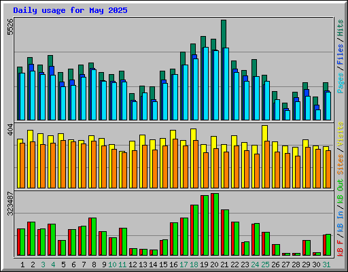Click green weekend day label 24
This screenshot has width=348, height=272.
[x=255, y=265]
